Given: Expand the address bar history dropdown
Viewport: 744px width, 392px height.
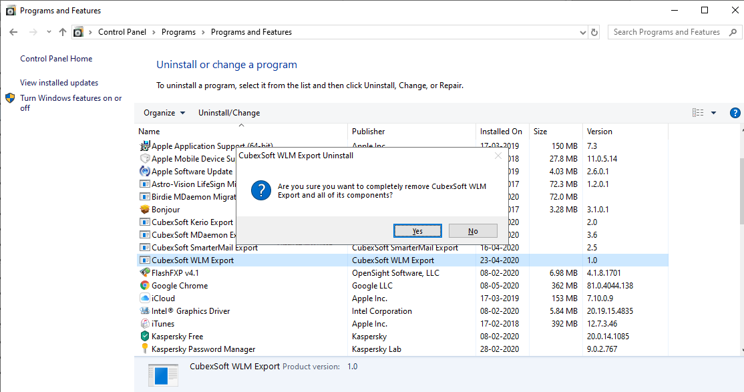Looking at the screenshot, I should tap(583, 32).
